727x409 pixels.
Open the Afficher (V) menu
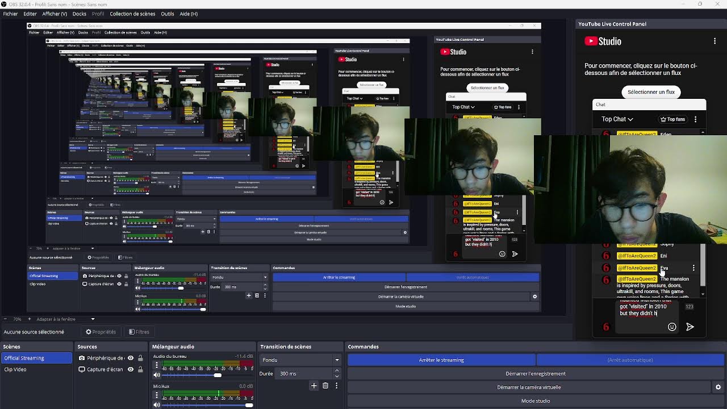point(55,14)
